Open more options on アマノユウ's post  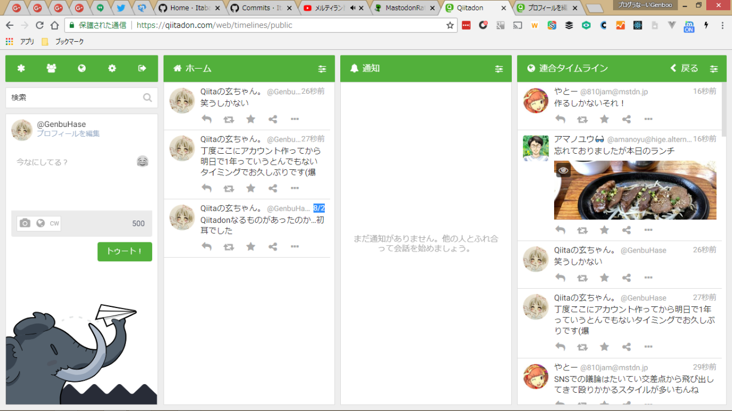[648, 230]
